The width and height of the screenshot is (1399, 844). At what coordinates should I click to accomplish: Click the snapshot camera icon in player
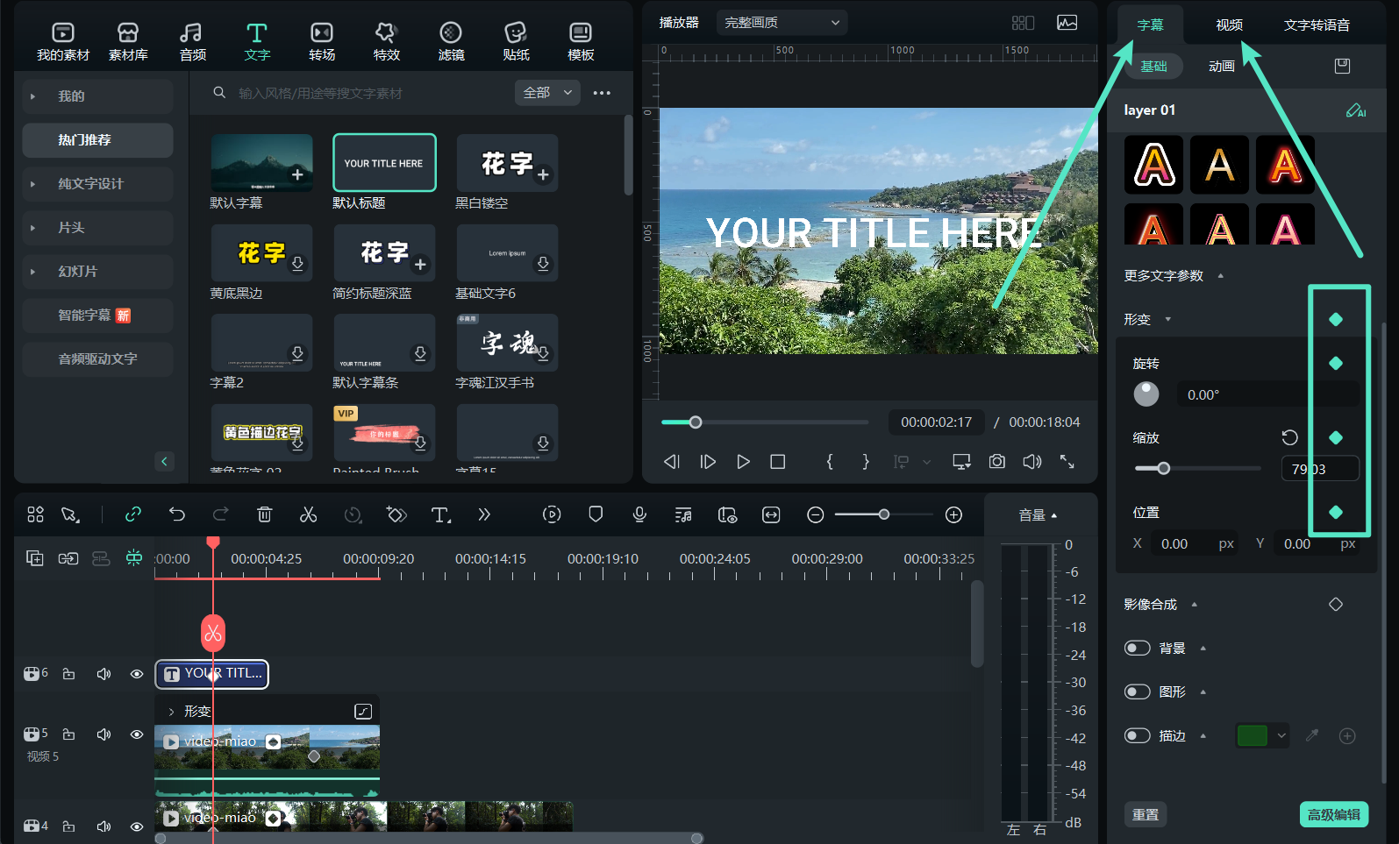point(997,462)
